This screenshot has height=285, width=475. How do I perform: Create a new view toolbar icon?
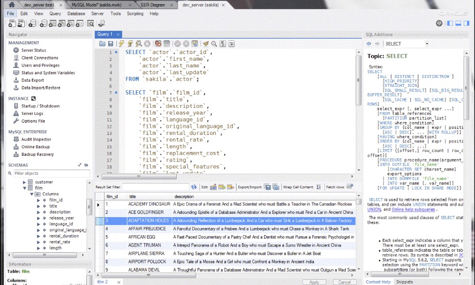(x=61, y=23)
